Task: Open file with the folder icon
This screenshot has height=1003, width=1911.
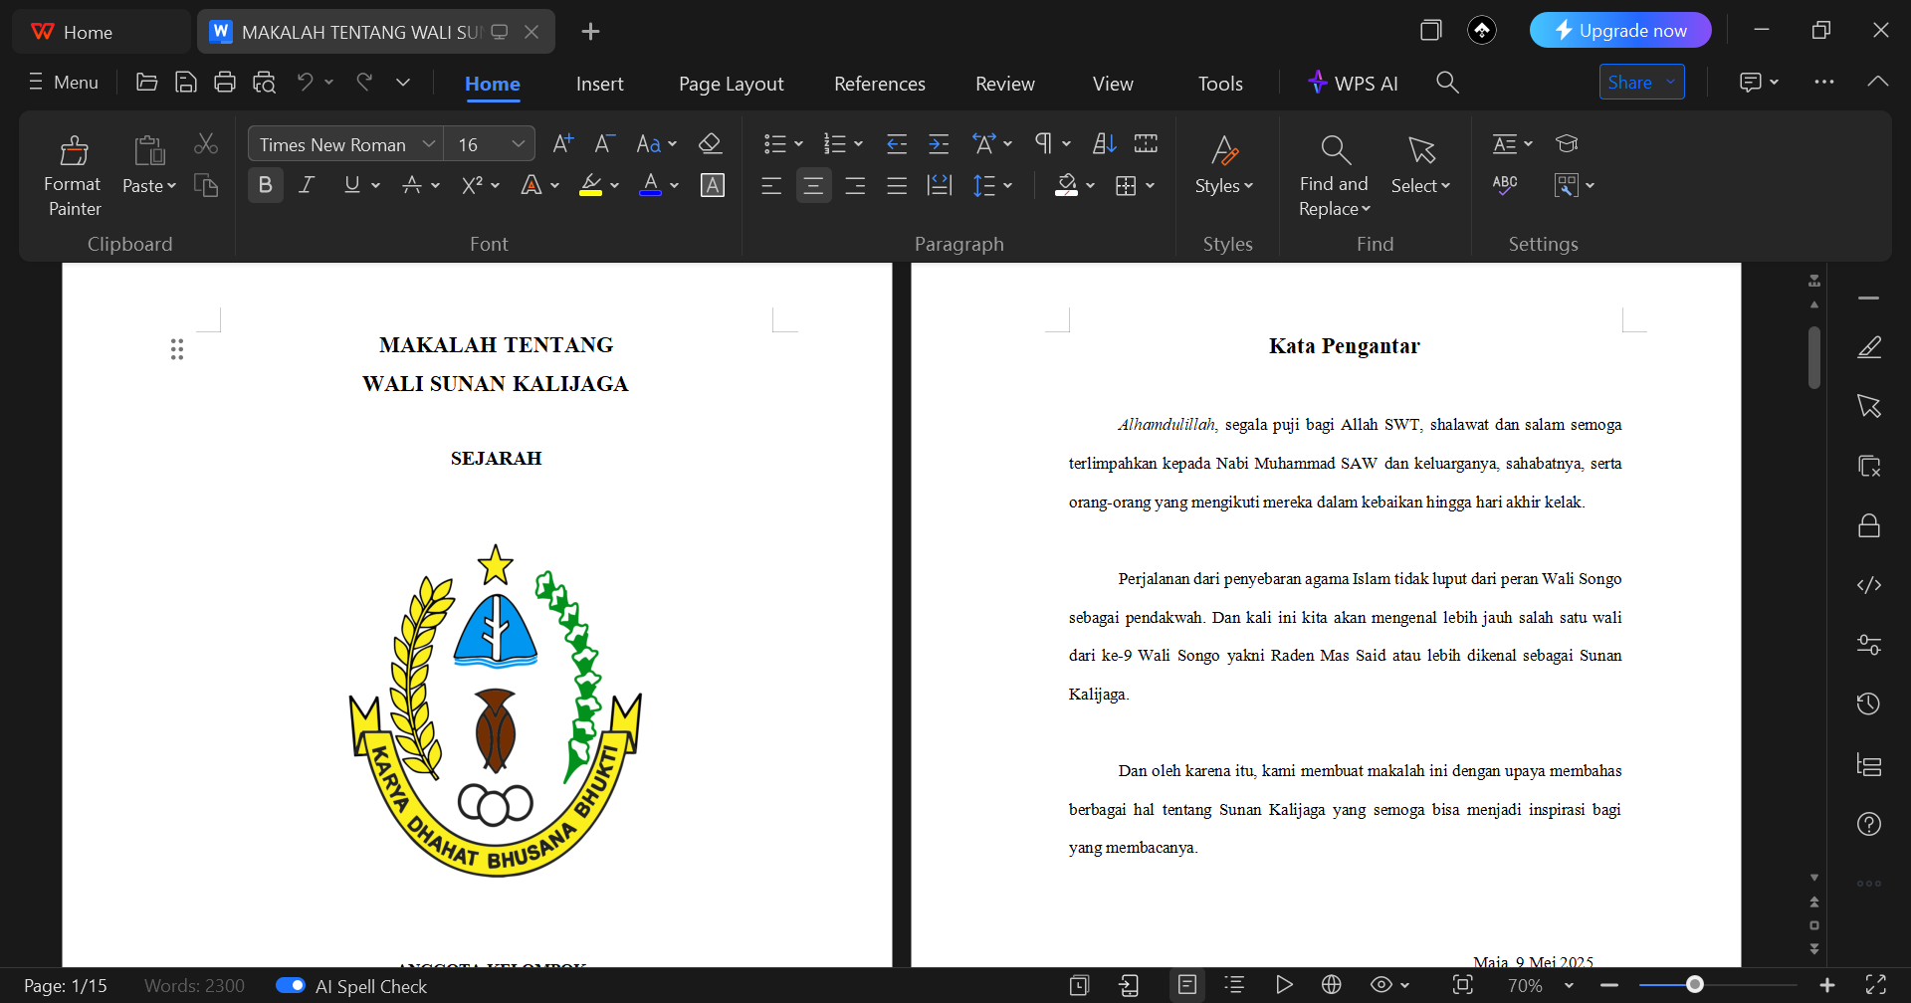Action: [146, 83]
